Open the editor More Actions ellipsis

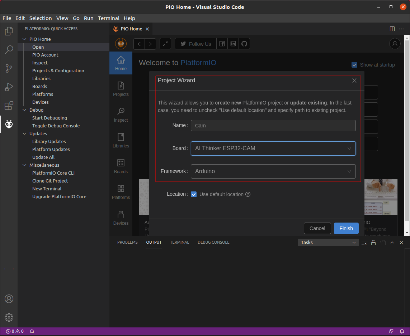(x=401, y=29)
